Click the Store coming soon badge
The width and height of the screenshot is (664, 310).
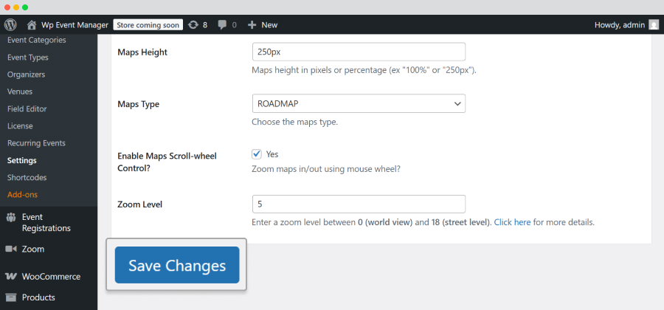coord(148,25)
